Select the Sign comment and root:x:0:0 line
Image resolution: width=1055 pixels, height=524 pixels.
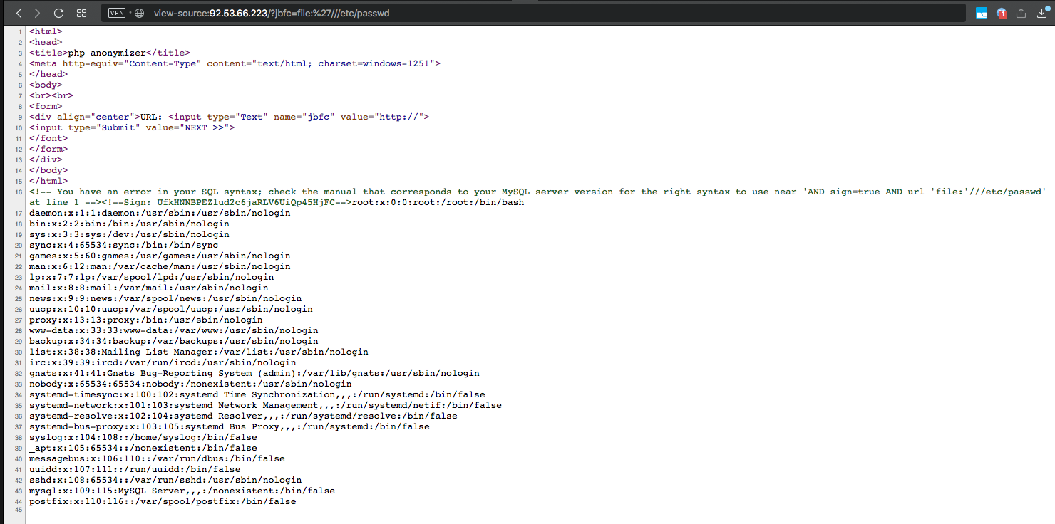click(x=277, y=202)
